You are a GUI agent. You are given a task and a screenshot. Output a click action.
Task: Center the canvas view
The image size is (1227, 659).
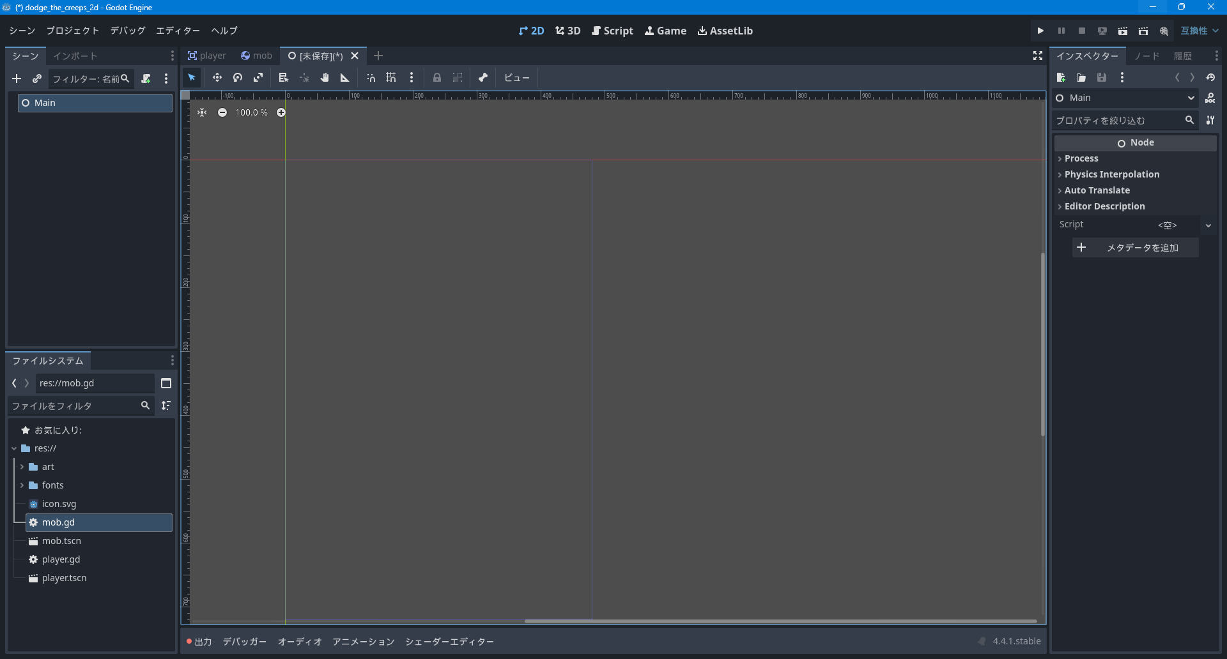coord(202,112)
